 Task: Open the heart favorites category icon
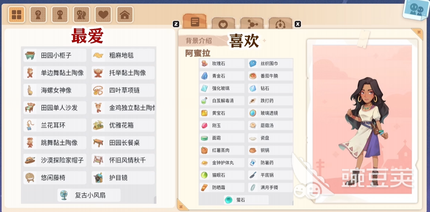click(x=103, y=14)
